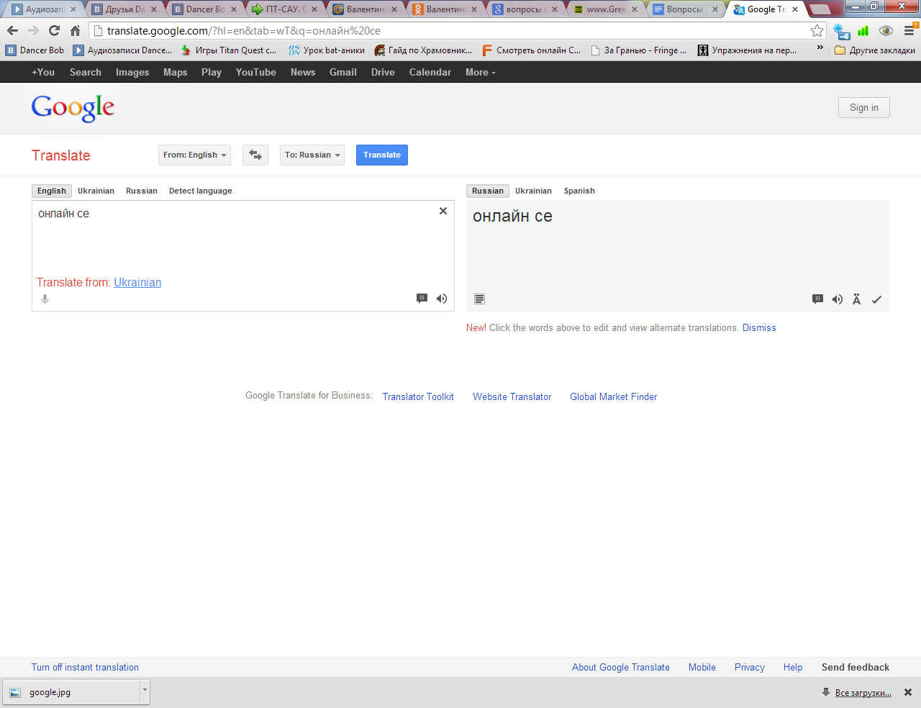This screenshot has height=708, width=921.
Task: Click red Translate page heading
Action: pos(61,155)
